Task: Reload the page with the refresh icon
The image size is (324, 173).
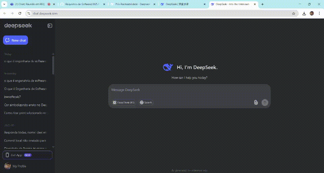Action: tap(20, 14)
